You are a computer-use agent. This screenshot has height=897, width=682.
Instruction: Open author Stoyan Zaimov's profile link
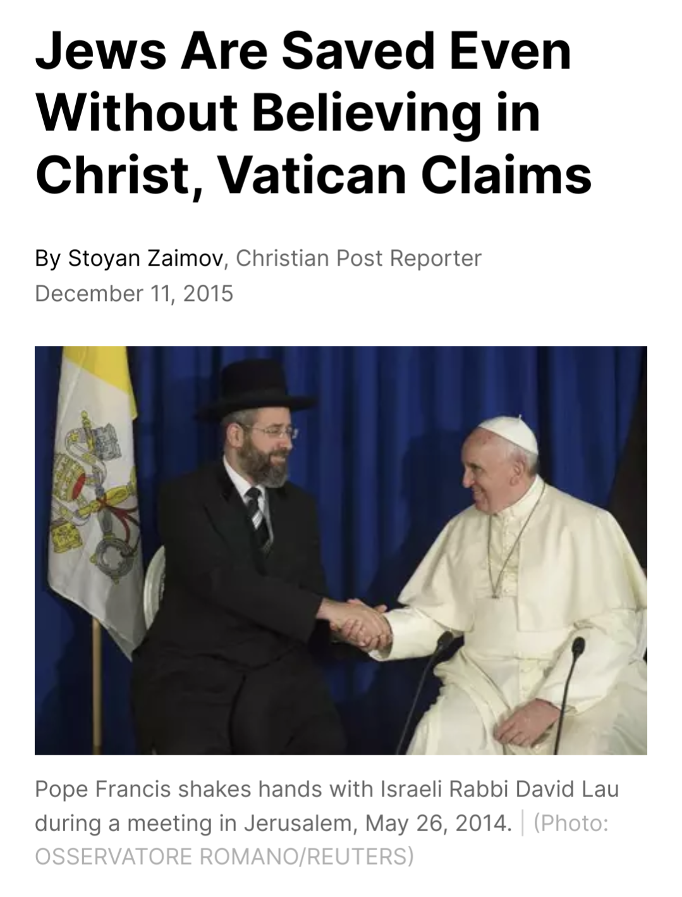[x=146, y=258]
